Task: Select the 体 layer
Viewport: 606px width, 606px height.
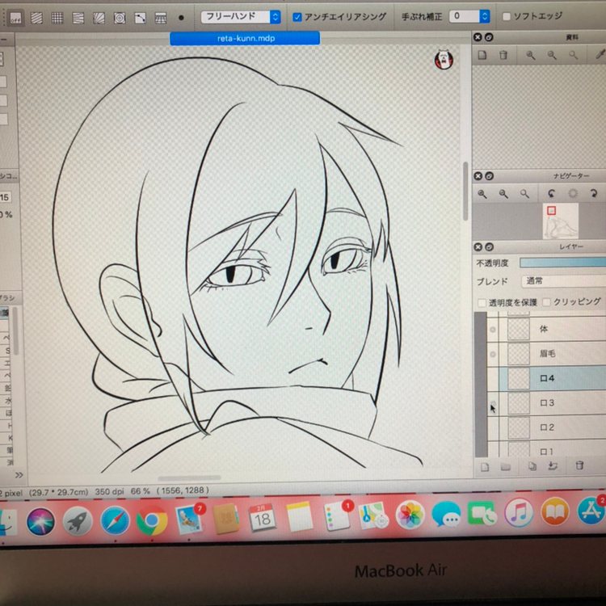Action: 553,330
